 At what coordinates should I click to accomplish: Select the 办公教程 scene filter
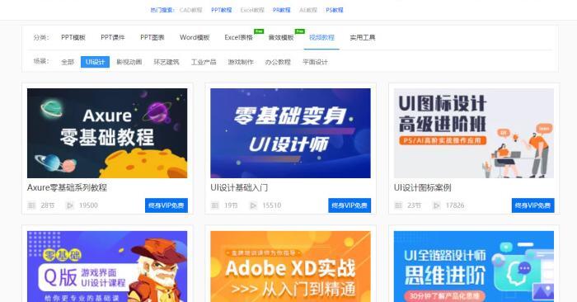278,62
